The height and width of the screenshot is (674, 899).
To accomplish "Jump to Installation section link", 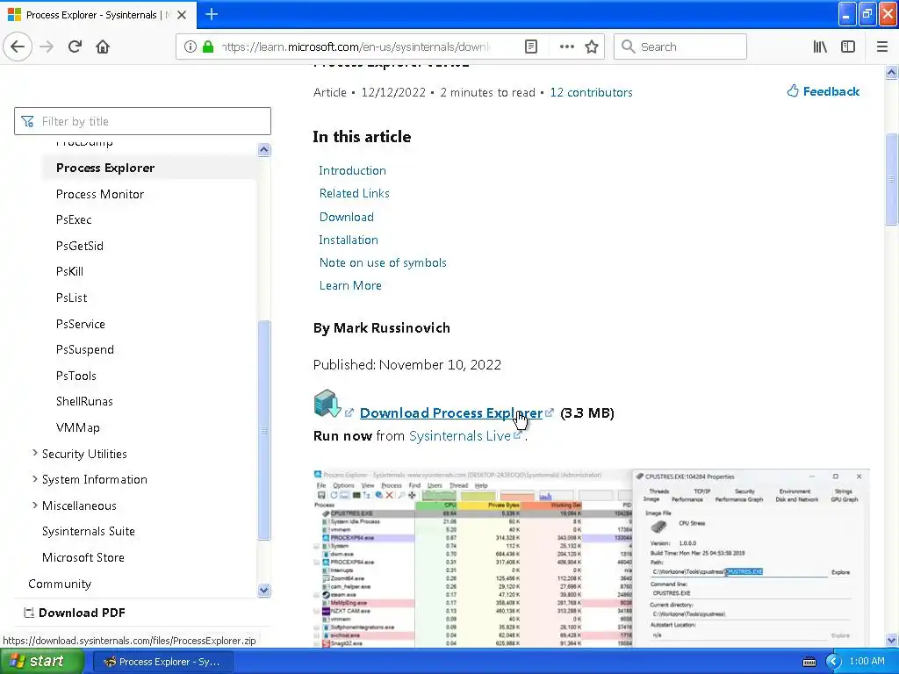I will pos(349,240).
